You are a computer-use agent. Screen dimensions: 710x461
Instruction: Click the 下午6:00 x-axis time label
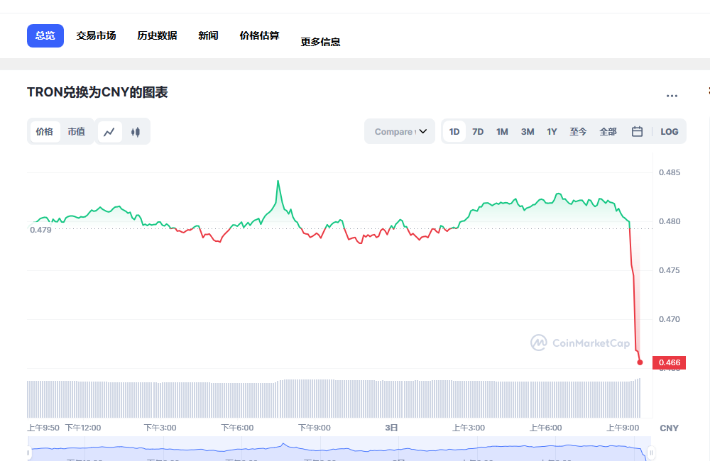(x=237, y=428)
